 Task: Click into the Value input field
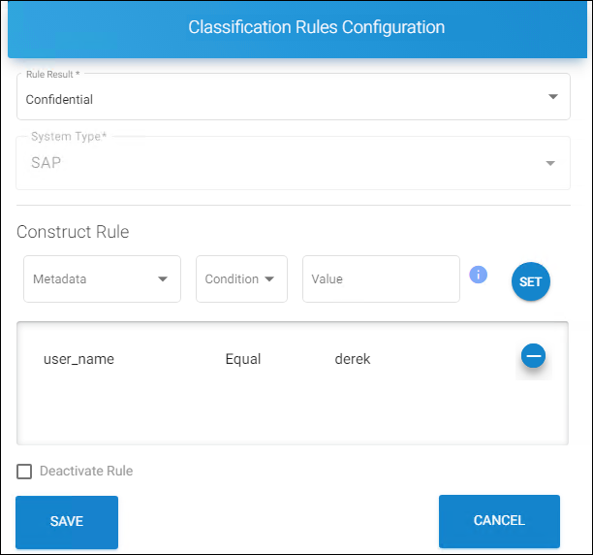(380, 279)
